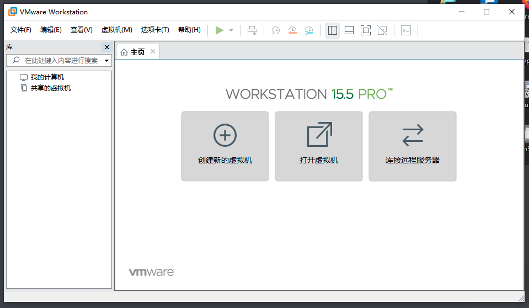This screenshot has height=308, width=529.
Task: Click 打开虚拟机 tile
Action: tap(319, 146)
